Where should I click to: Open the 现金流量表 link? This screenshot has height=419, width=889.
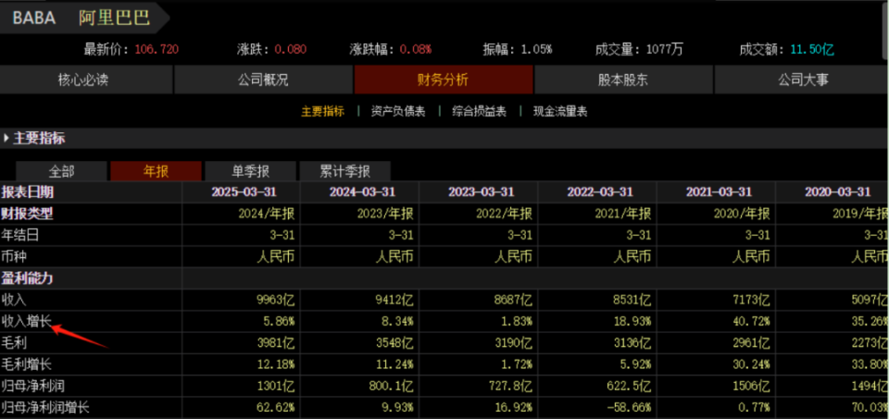[560, 112]
